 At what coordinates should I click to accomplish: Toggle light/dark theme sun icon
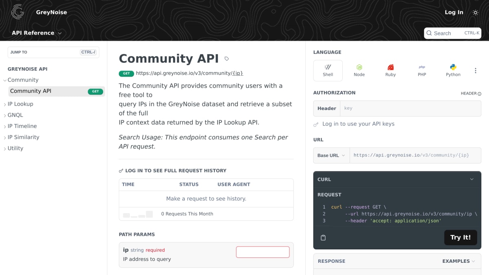click(x=476, y=13)
